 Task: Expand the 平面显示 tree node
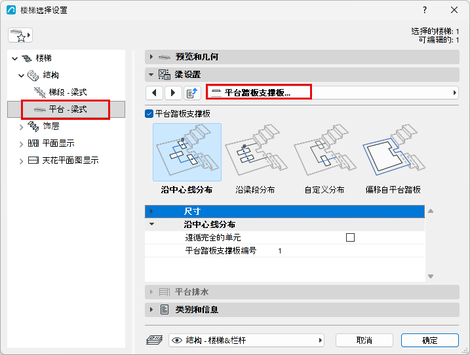[x=21, y=144]
